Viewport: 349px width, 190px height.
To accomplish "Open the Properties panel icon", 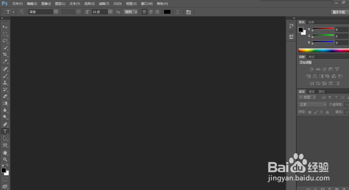I will pyautogui.click(x=291, y=37).
